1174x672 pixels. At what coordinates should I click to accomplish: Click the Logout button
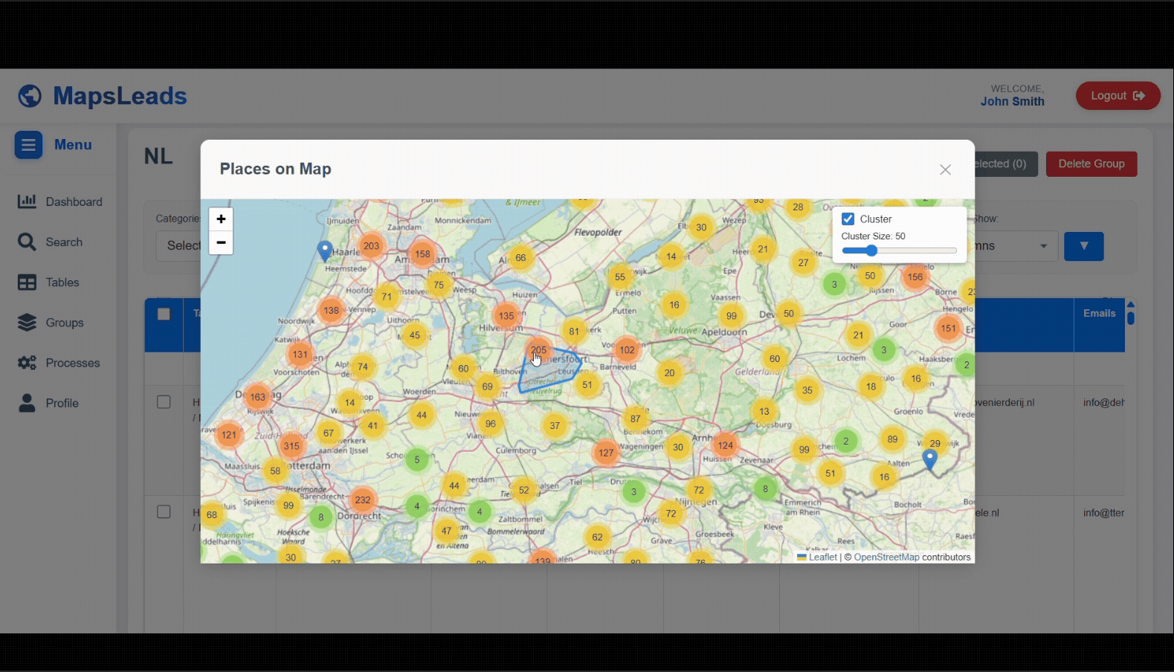click(x=1117, y=96)
